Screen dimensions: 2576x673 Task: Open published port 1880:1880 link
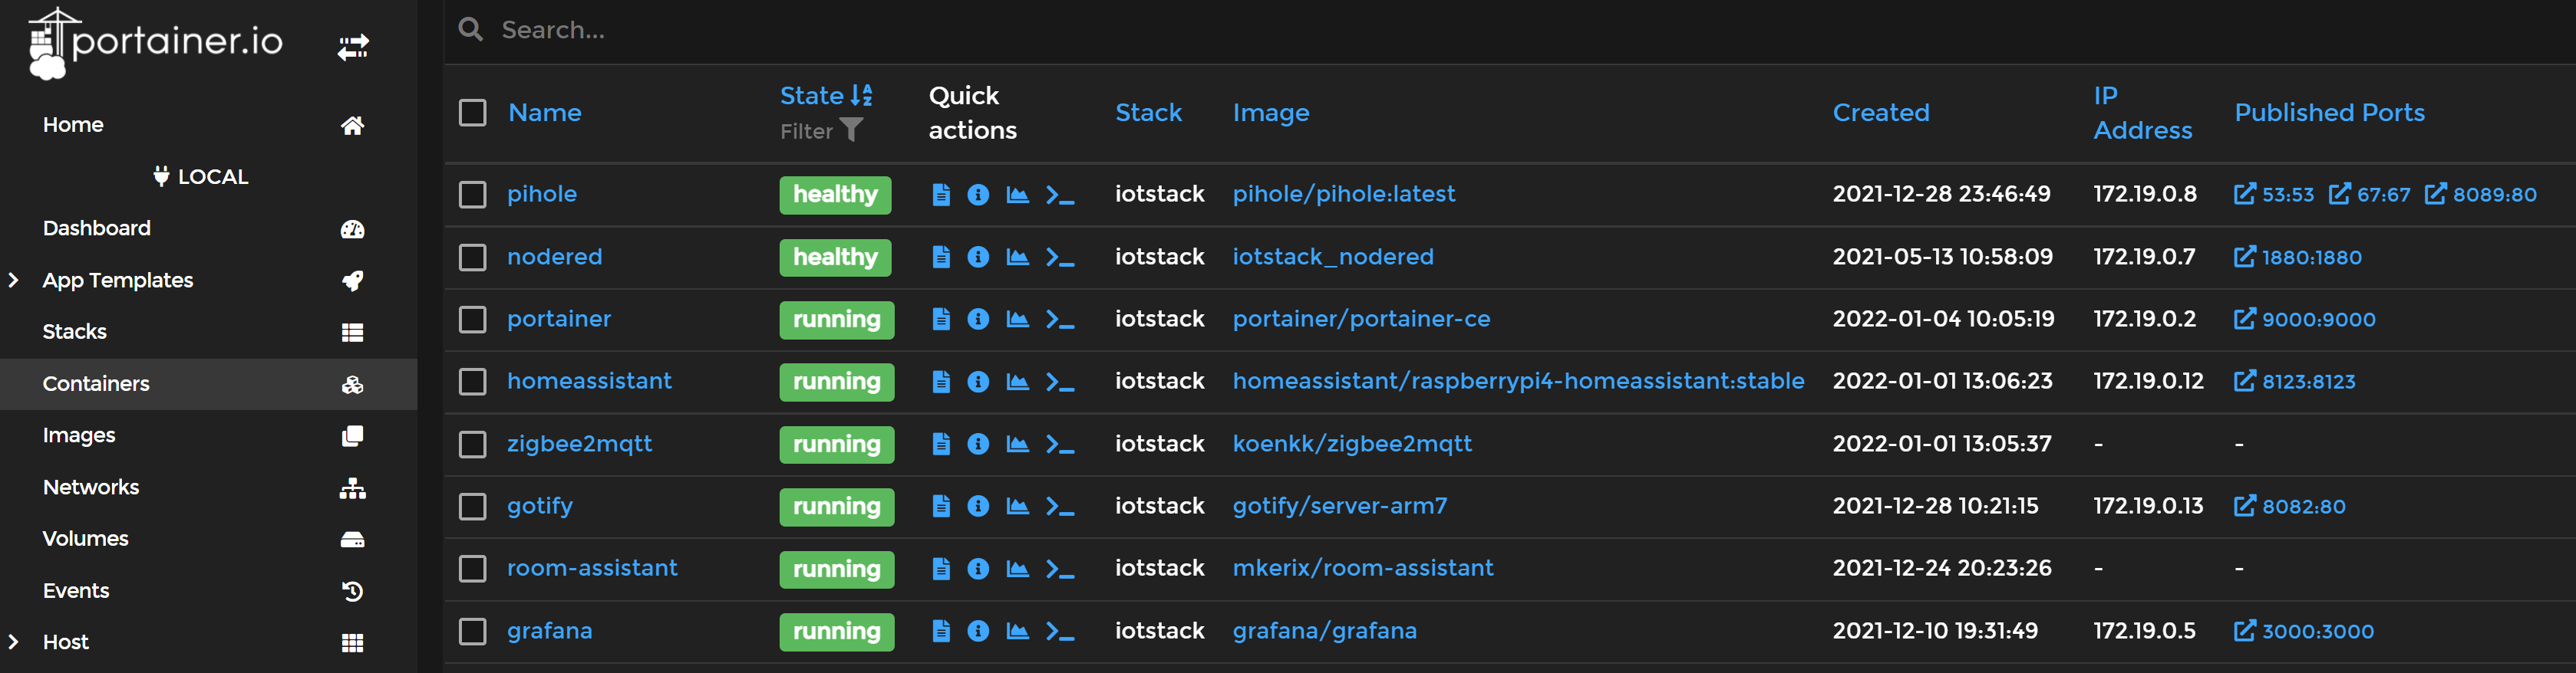2297,257
